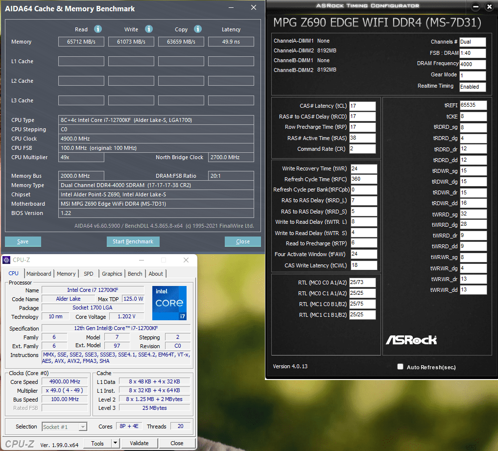Screen dimensions: 498x451
Task: Click the RTL (MC0 C0 A1/A2) field
Action: [362, 283]
